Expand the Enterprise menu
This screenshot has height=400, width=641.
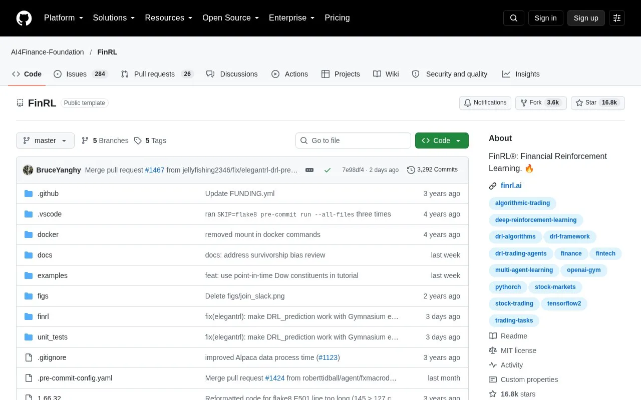point(292,18)
